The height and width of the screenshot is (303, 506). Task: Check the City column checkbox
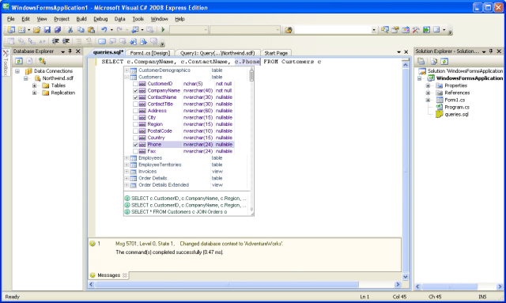point(135,118)
